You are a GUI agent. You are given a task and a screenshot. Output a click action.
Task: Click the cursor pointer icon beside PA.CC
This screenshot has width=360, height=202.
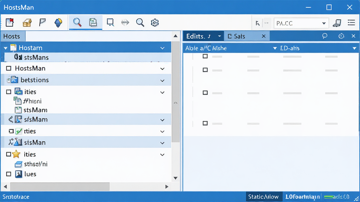coord(258,23)
